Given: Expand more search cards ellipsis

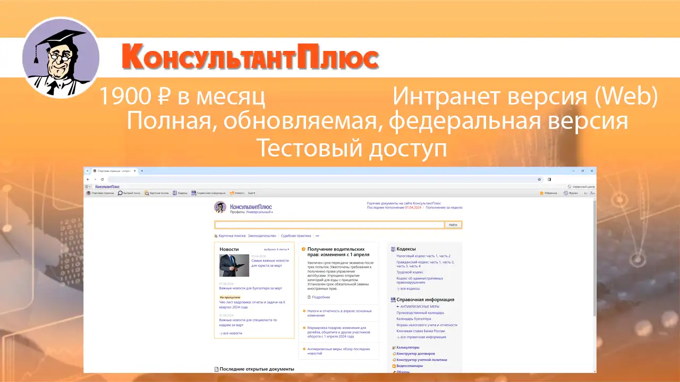Looking at the screenshot, I should click(317, 236).
